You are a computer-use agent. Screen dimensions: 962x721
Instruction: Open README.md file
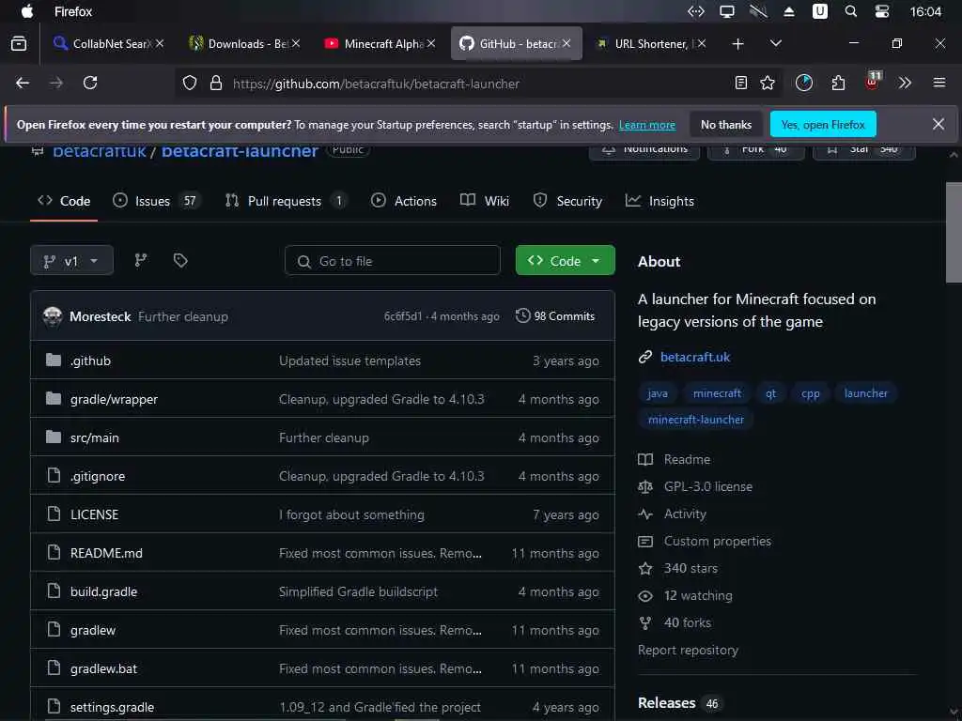(106, 553)
